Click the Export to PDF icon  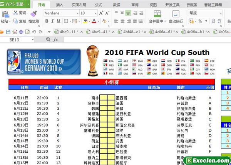(x=15, y=32)
